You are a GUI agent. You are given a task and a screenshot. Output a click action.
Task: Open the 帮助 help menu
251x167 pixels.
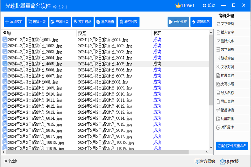209,6
